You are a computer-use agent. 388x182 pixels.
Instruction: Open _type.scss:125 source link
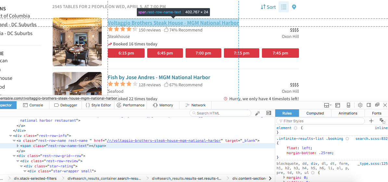pyautogui.click(x=372, y=164)
